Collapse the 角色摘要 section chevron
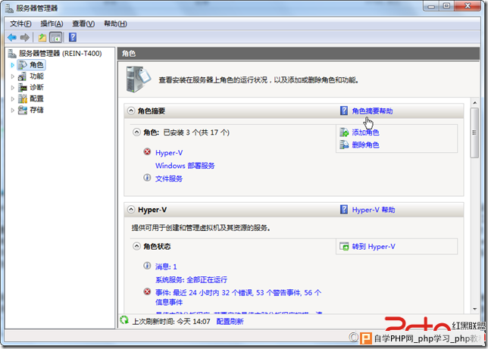The image size is (488, 349). pos(131,111)
